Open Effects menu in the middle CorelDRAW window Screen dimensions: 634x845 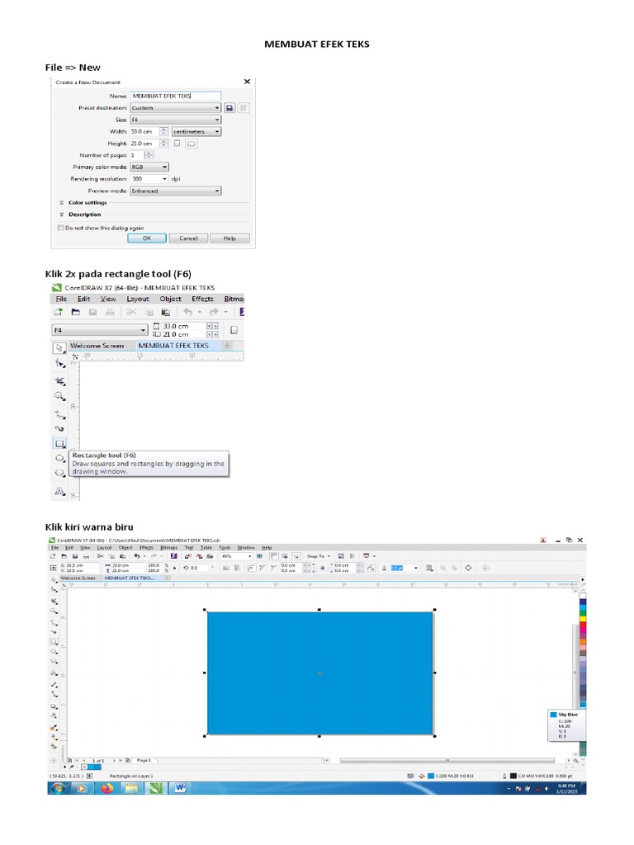click(x=202, y=299)
